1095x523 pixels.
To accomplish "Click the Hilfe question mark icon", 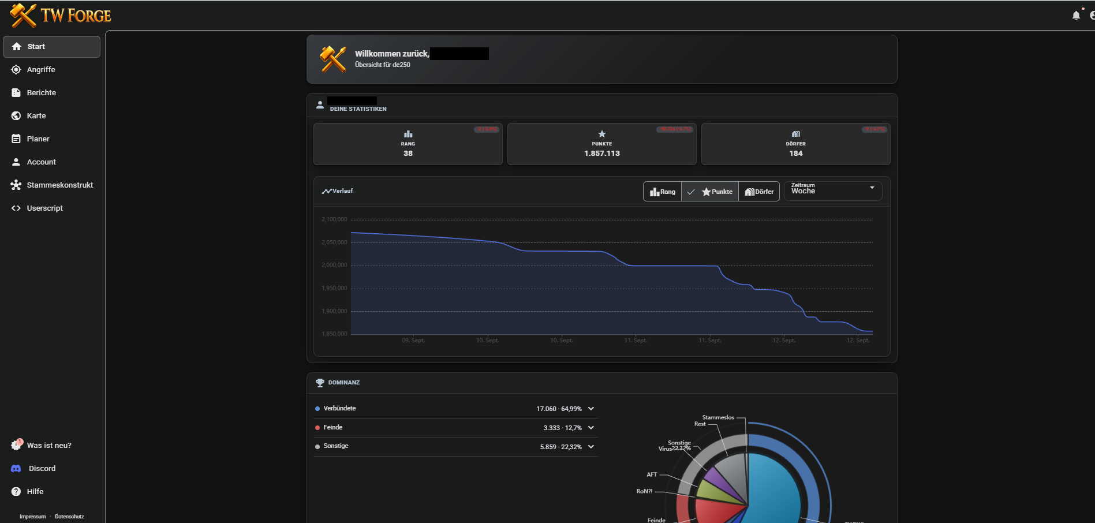I will click(x=16, y=492).
